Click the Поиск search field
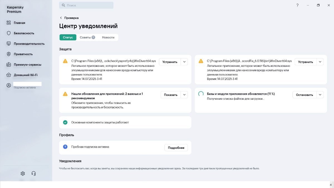 click(x=86, y=5)
